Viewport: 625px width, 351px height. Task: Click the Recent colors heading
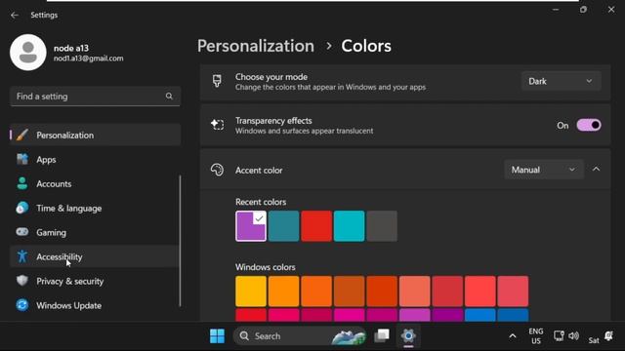click(261, 202)
